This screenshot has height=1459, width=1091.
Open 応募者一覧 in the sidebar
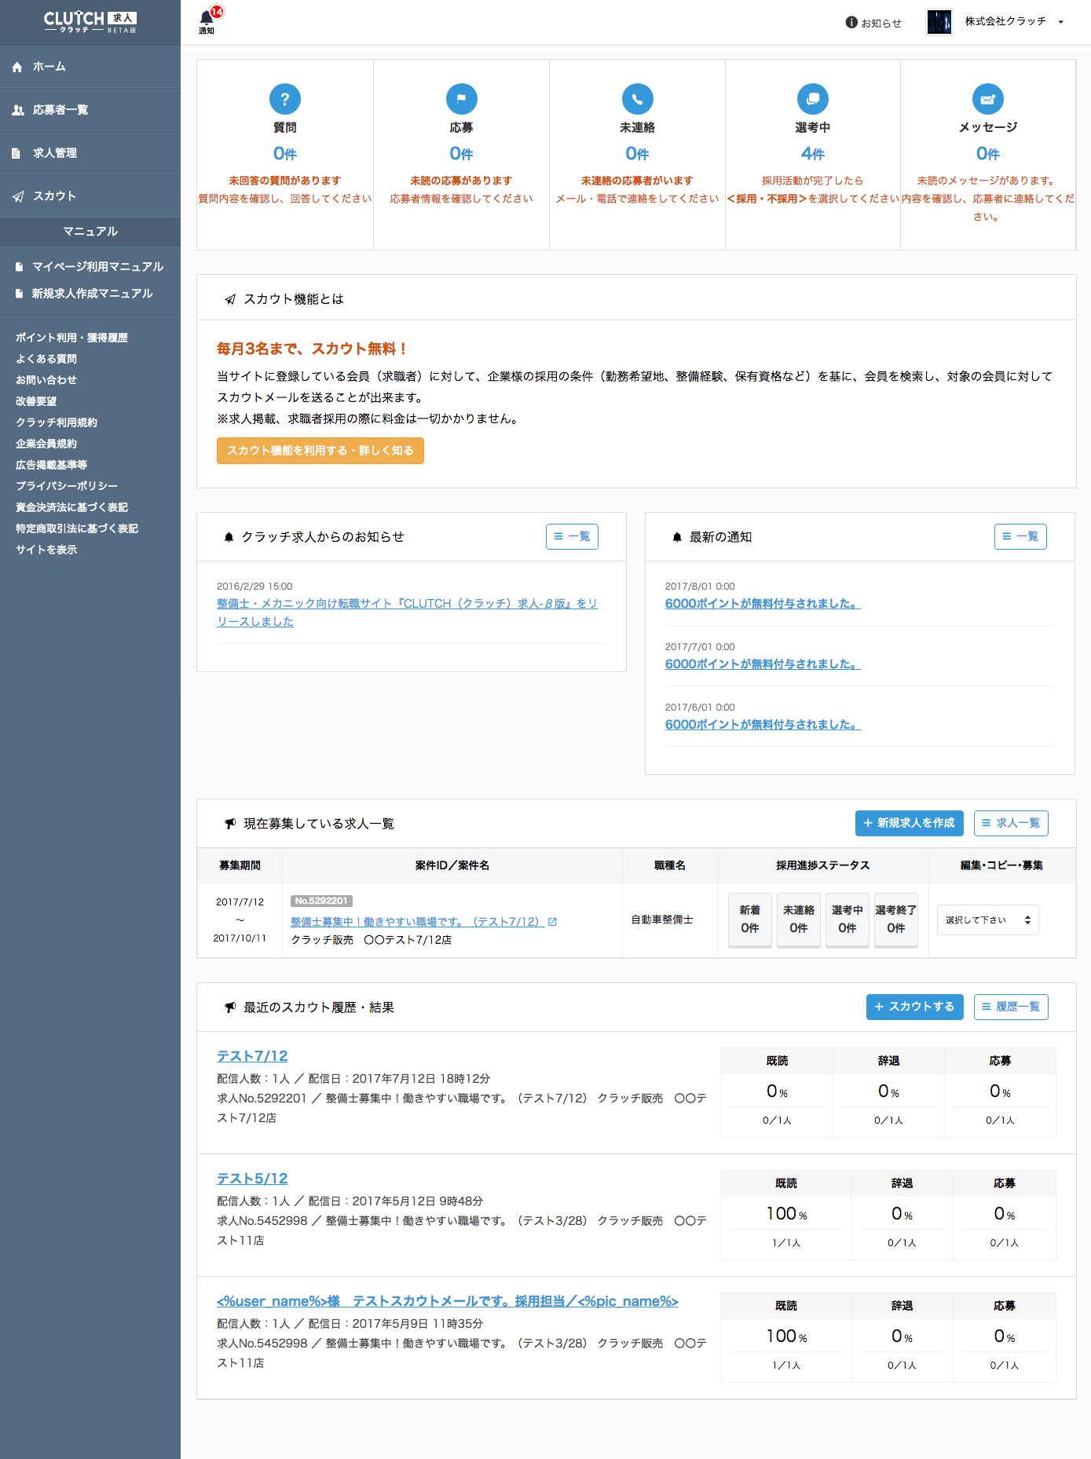[x=60, y=110]
